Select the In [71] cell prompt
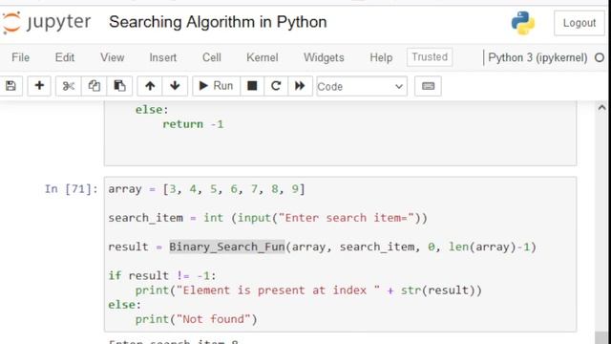Screen dimensions: 611x344 [71, 189]
